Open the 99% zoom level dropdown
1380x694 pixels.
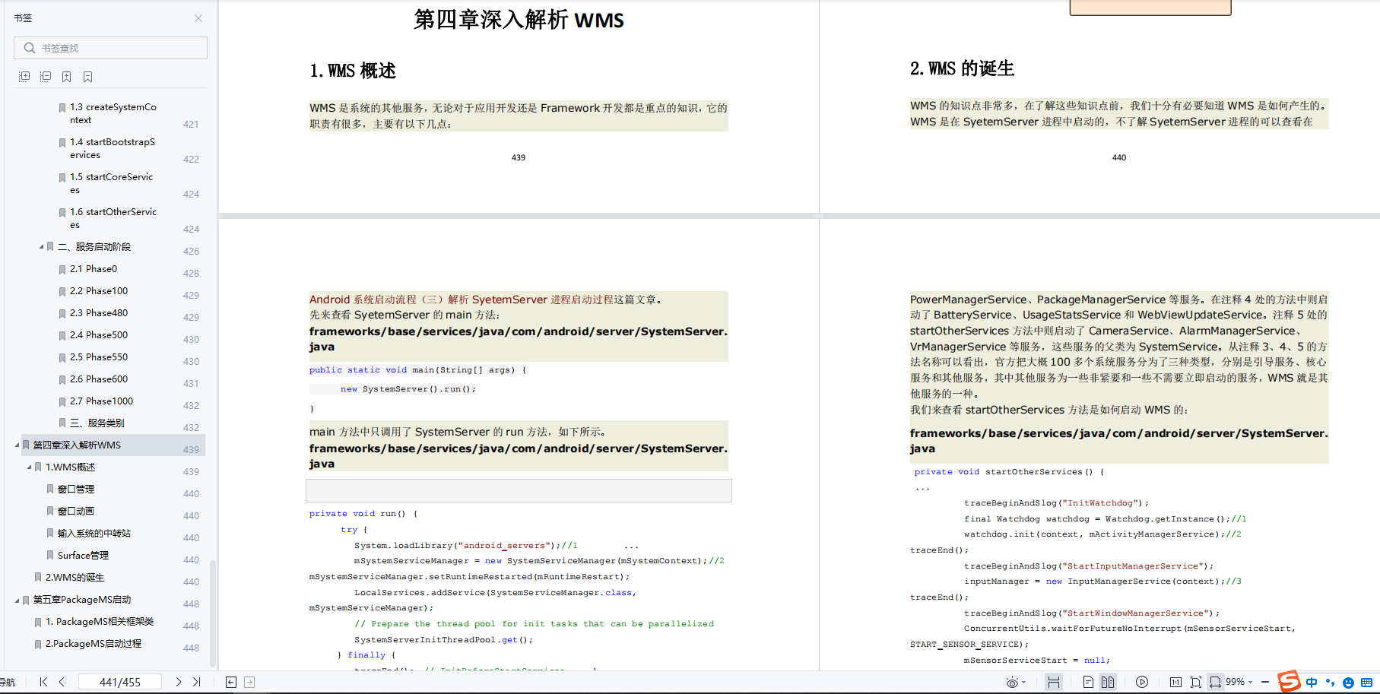tap(1239, 682)
